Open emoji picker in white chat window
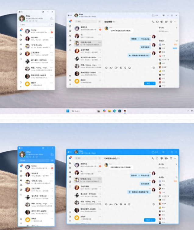 tap(107, 68)
